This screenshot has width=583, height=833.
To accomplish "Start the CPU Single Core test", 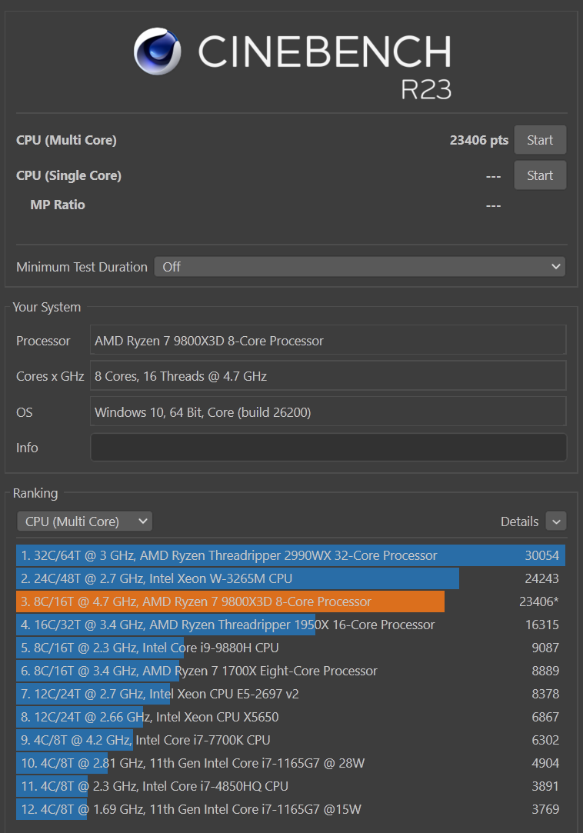I will point(539,175).
